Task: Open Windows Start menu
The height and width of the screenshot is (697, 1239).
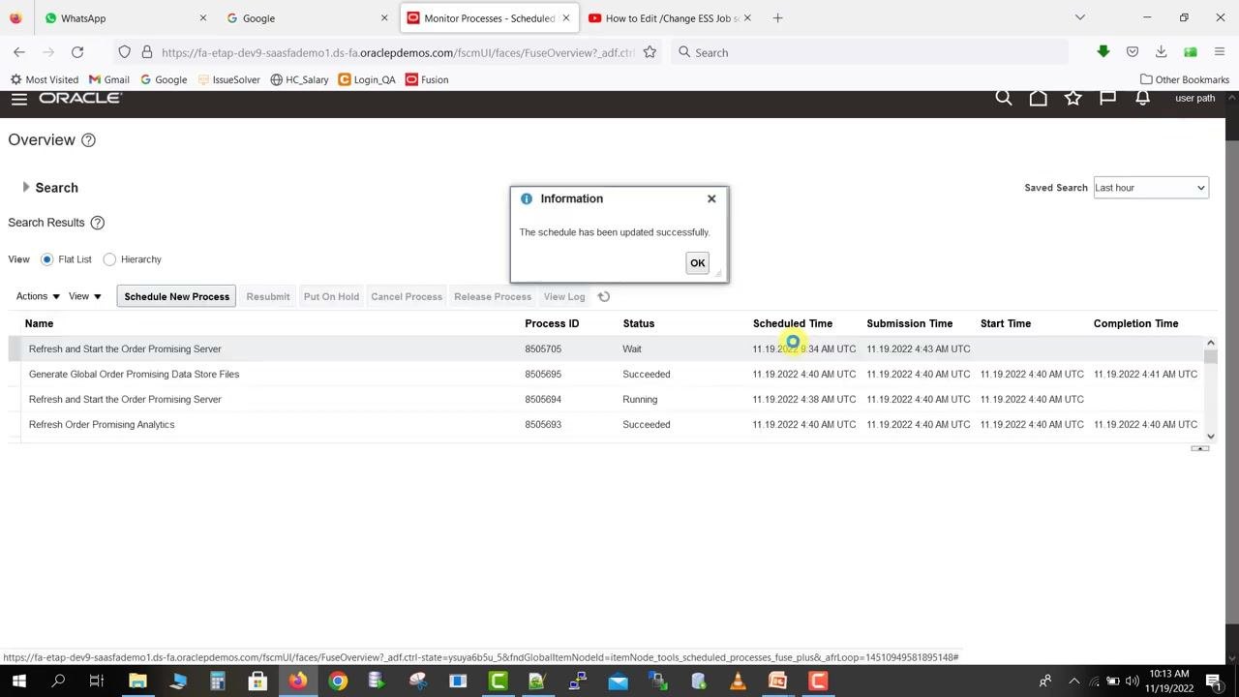Action: point(18,682)
